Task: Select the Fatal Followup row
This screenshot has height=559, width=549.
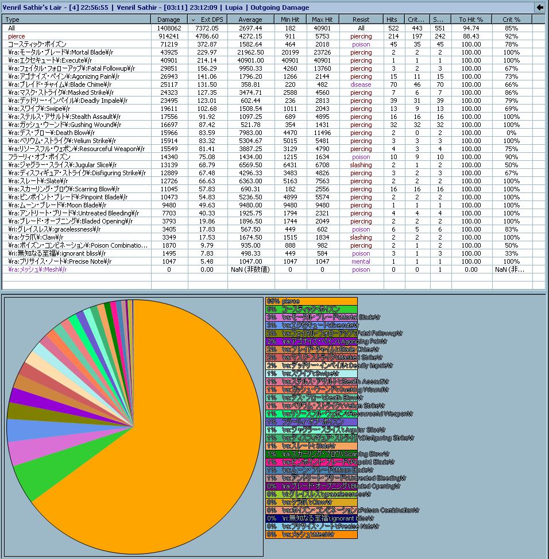Action: point(273,68)
